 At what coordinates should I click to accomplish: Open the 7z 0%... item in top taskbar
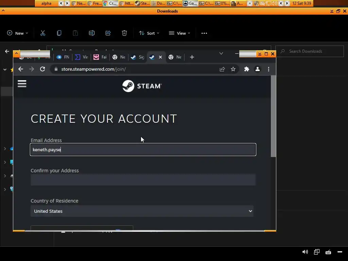pos(222,3)
